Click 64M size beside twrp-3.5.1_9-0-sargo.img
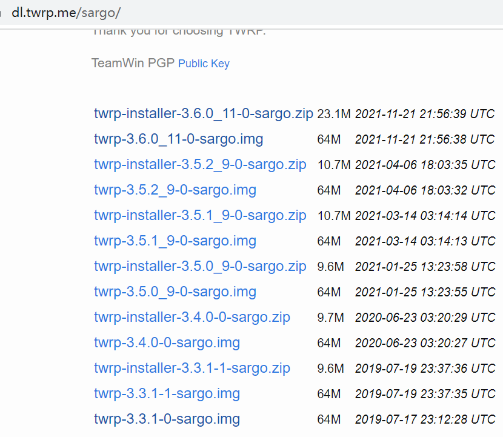The image size is (503, 437). pos(329,241)
